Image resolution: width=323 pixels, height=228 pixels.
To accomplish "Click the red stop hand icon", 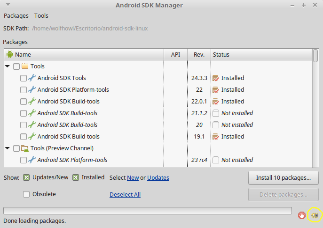I will pos(302,215).
